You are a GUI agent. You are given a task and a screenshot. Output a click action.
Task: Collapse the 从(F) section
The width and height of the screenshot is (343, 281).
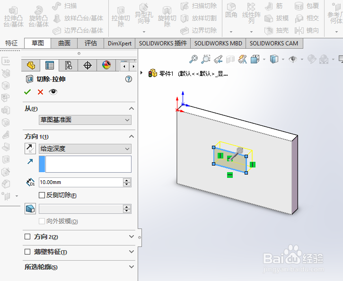point(131,108)
